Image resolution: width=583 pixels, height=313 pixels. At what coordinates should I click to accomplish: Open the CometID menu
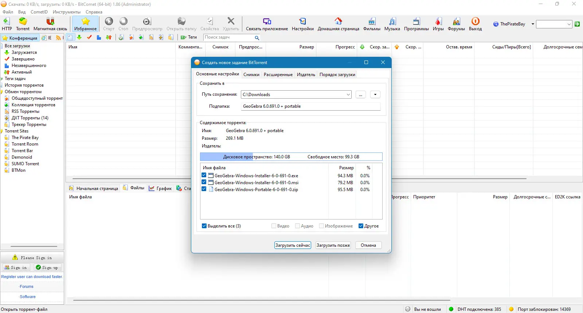[39, 12]
